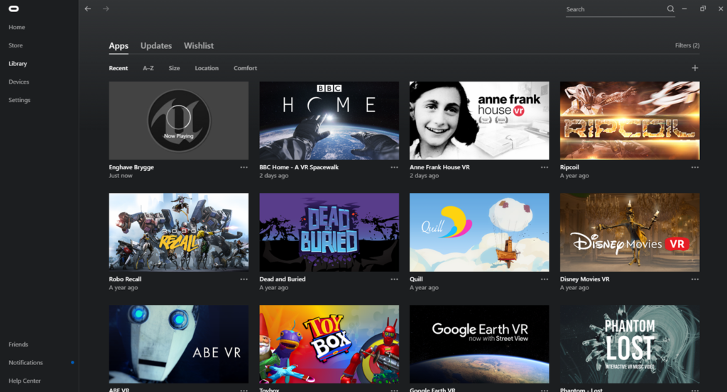Open the Phantom Lost thumbnail

[630, 344]
